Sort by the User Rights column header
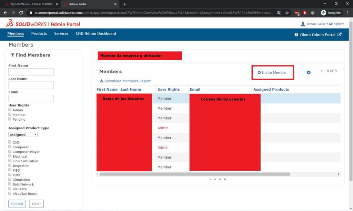 pyautogui.click(x=169, y=89)
